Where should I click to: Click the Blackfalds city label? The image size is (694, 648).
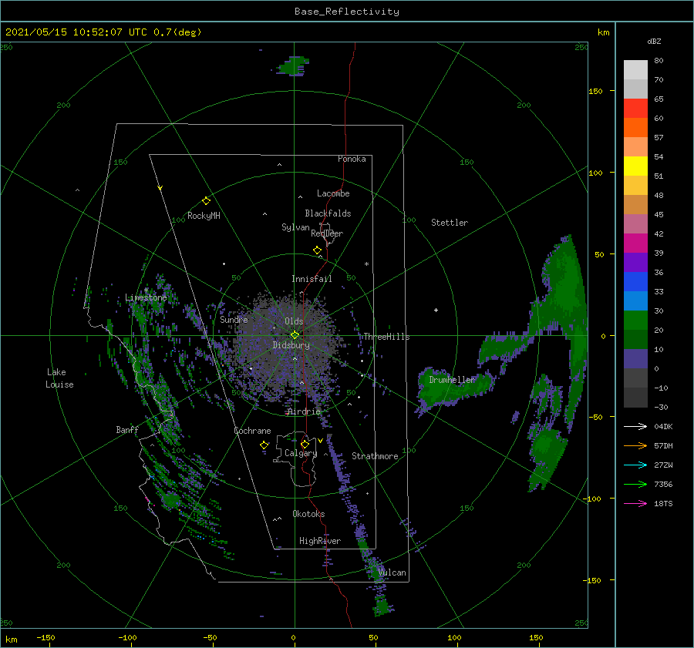pos(328,213)
